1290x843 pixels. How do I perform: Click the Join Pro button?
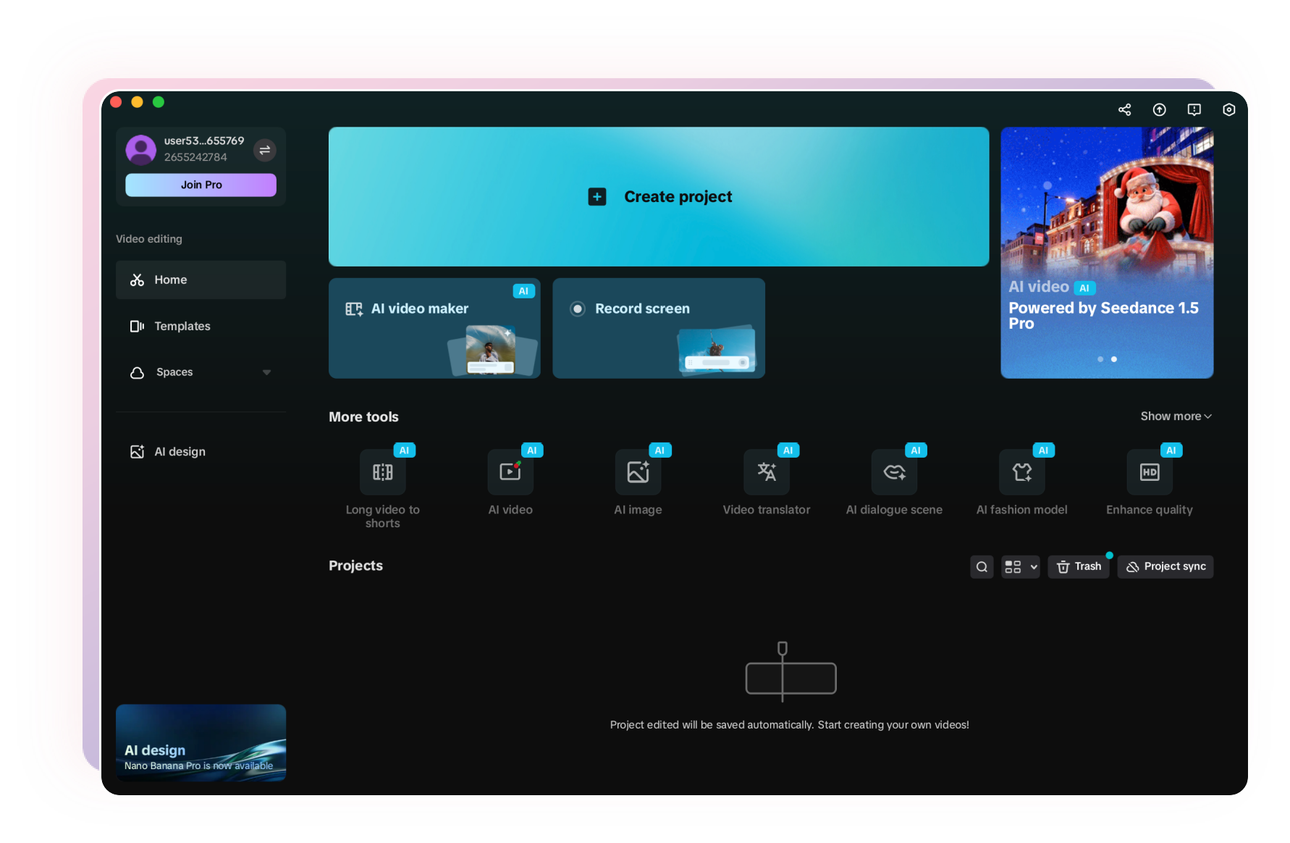tap(201, 185)
